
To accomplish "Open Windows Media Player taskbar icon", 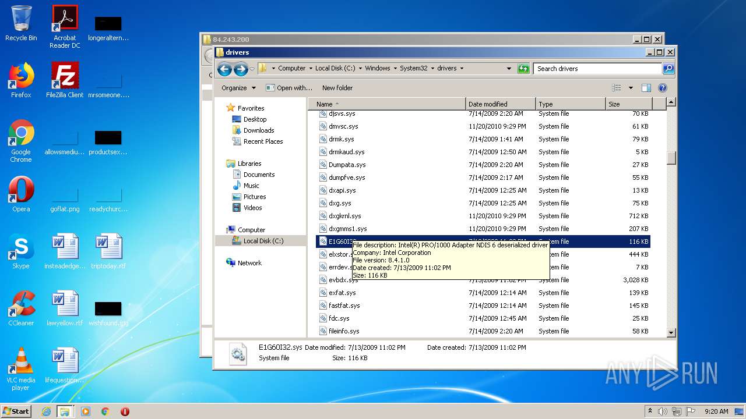I will 86,411.
